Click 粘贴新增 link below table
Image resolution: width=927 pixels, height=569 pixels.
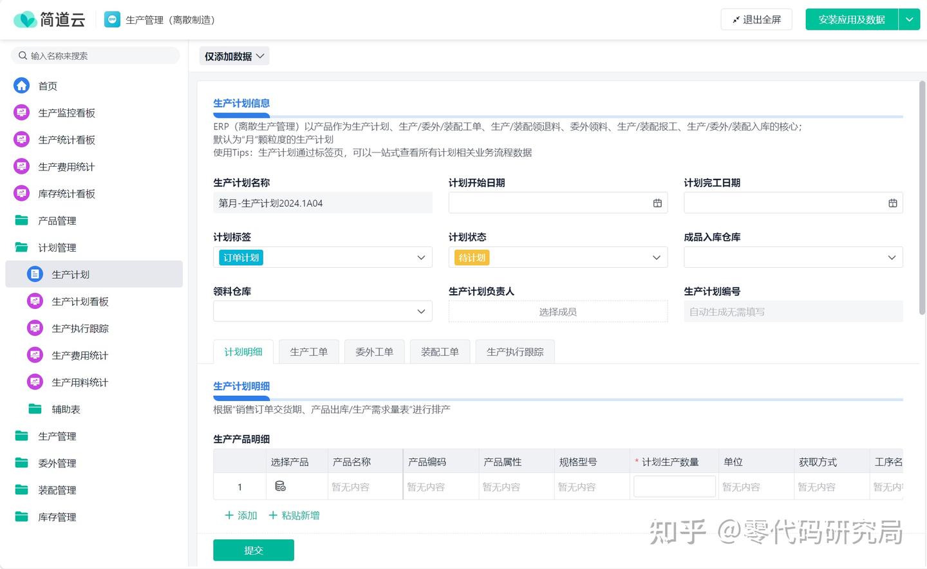(294, 516)
